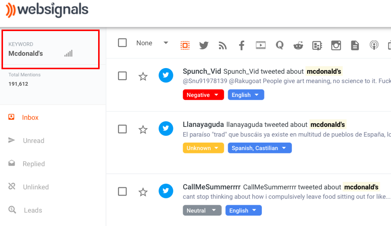Open the Replied folder
The image size is (391, 226).
34,164
